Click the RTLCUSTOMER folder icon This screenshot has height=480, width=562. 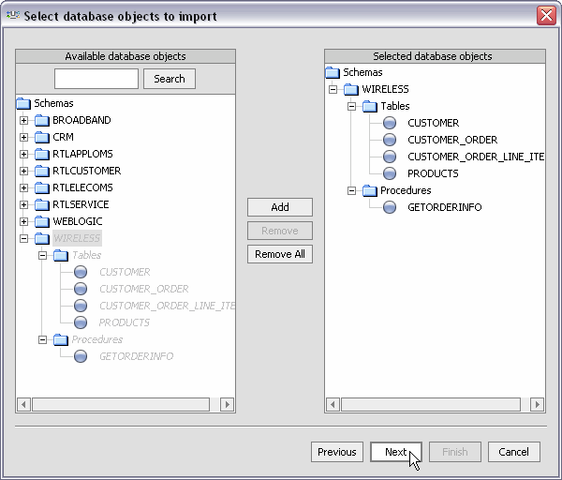point(42,171)
